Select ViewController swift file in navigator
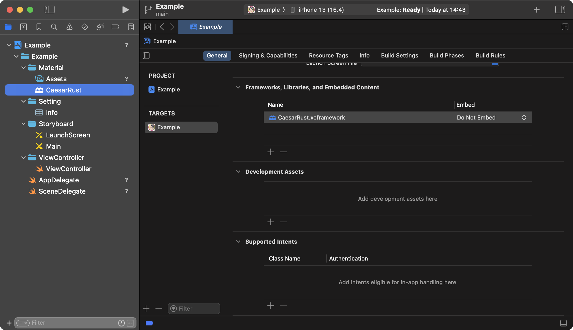This screenshot has height=330, width=573. [x=68, y=169]
